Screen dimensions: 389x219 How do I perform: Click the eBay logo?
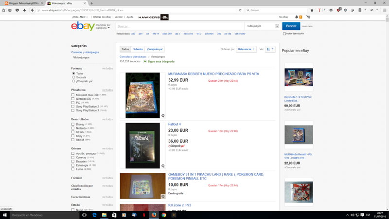[82, 27]
